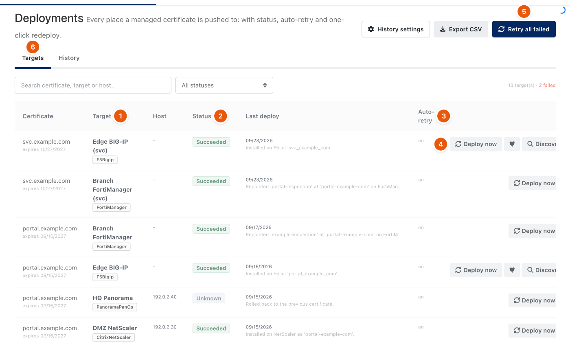570x346 pixels.
Task: Click Discover in portal_example_com F5 install row
Action: [539, 270]
